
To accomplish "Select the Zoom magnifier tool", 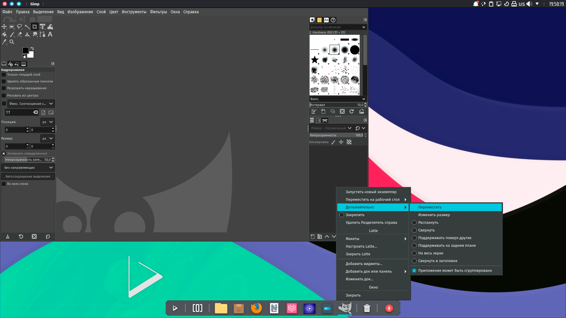I will point(12,42).
